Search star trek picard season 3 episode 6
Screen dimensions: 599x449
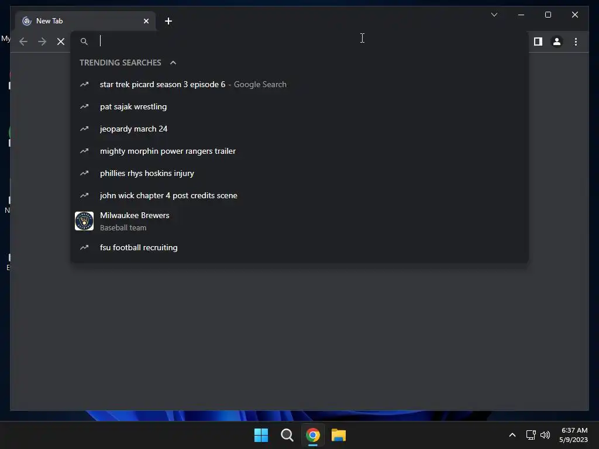click(299, 84)
